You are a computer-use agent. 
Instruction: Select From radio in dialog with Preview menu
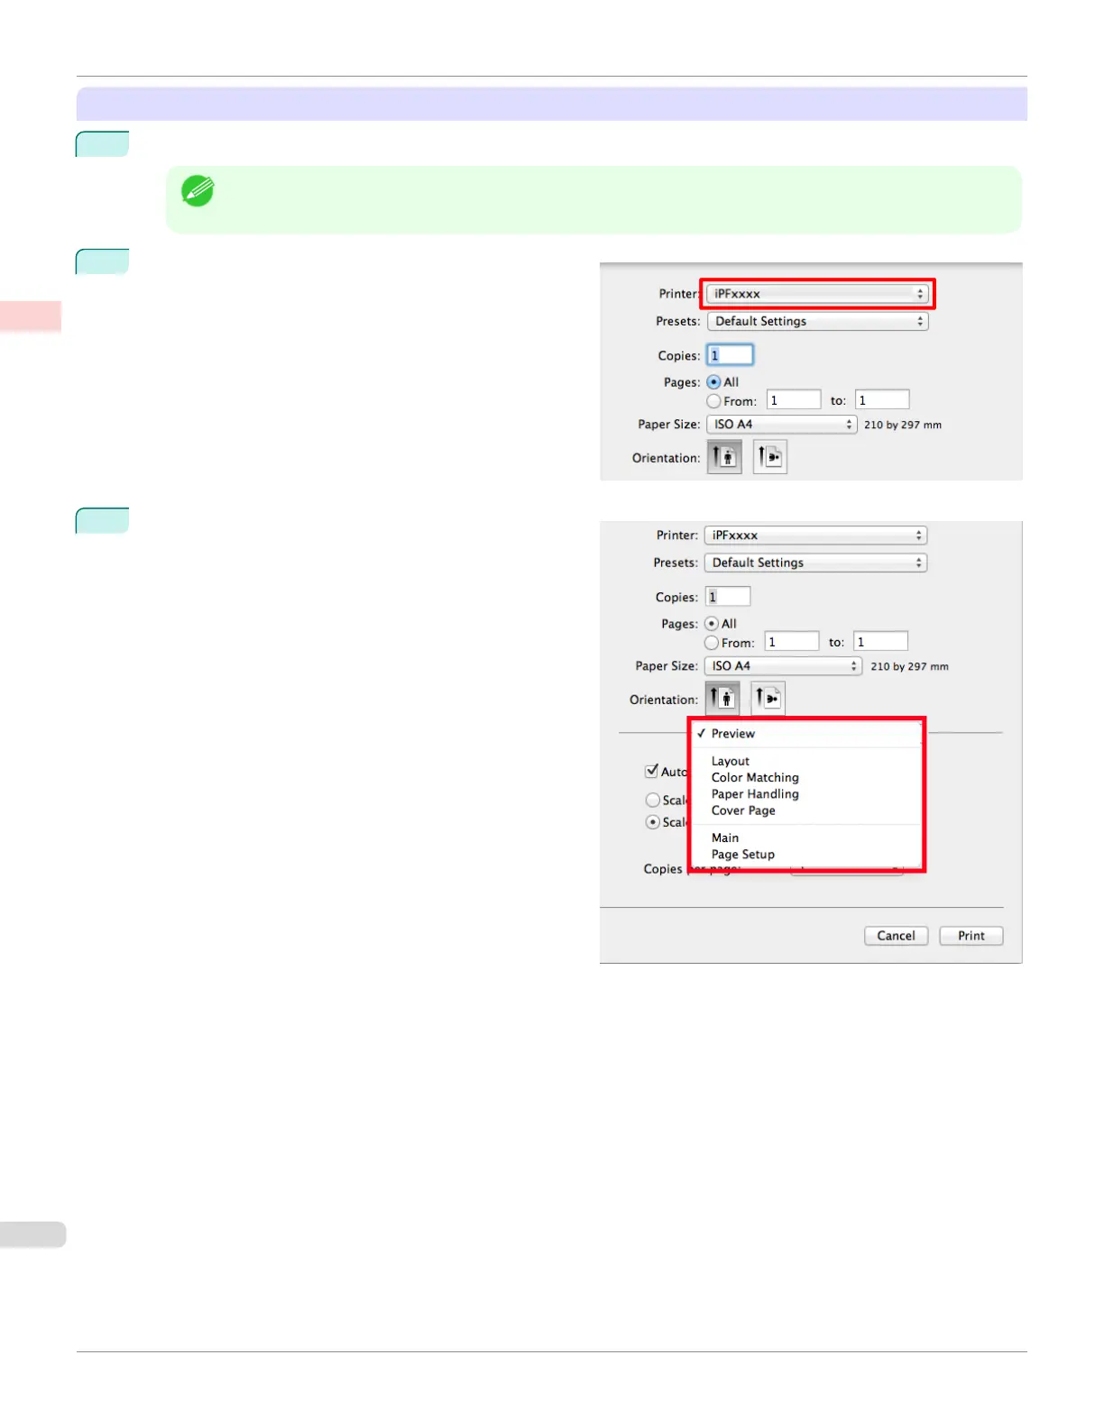pyautogui.click(x=712, y=643)
